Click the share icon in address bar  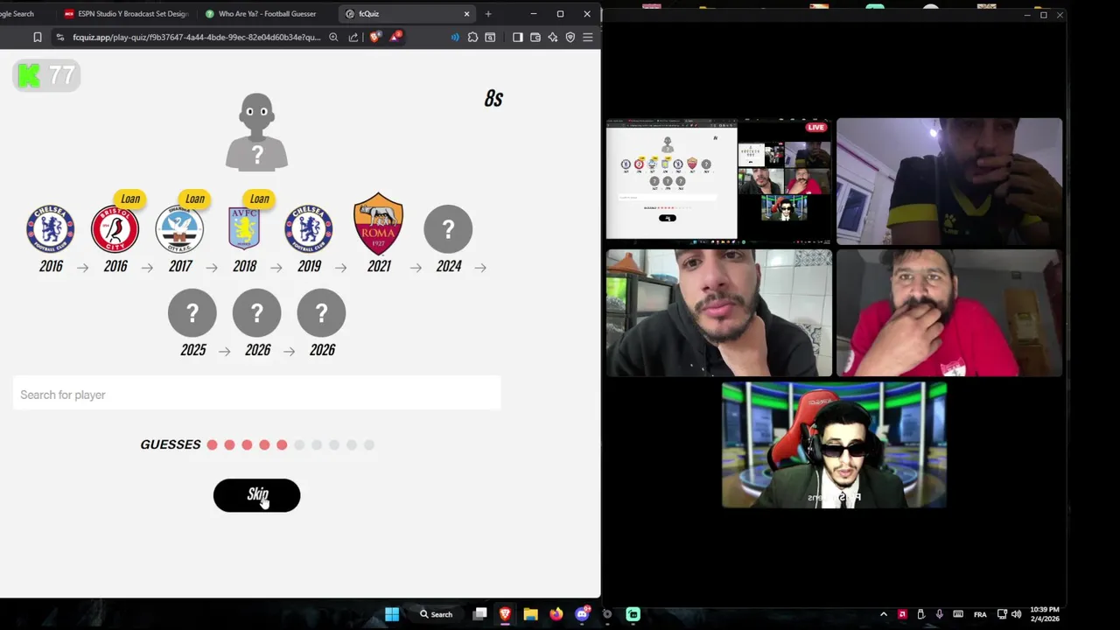(353, 38)
